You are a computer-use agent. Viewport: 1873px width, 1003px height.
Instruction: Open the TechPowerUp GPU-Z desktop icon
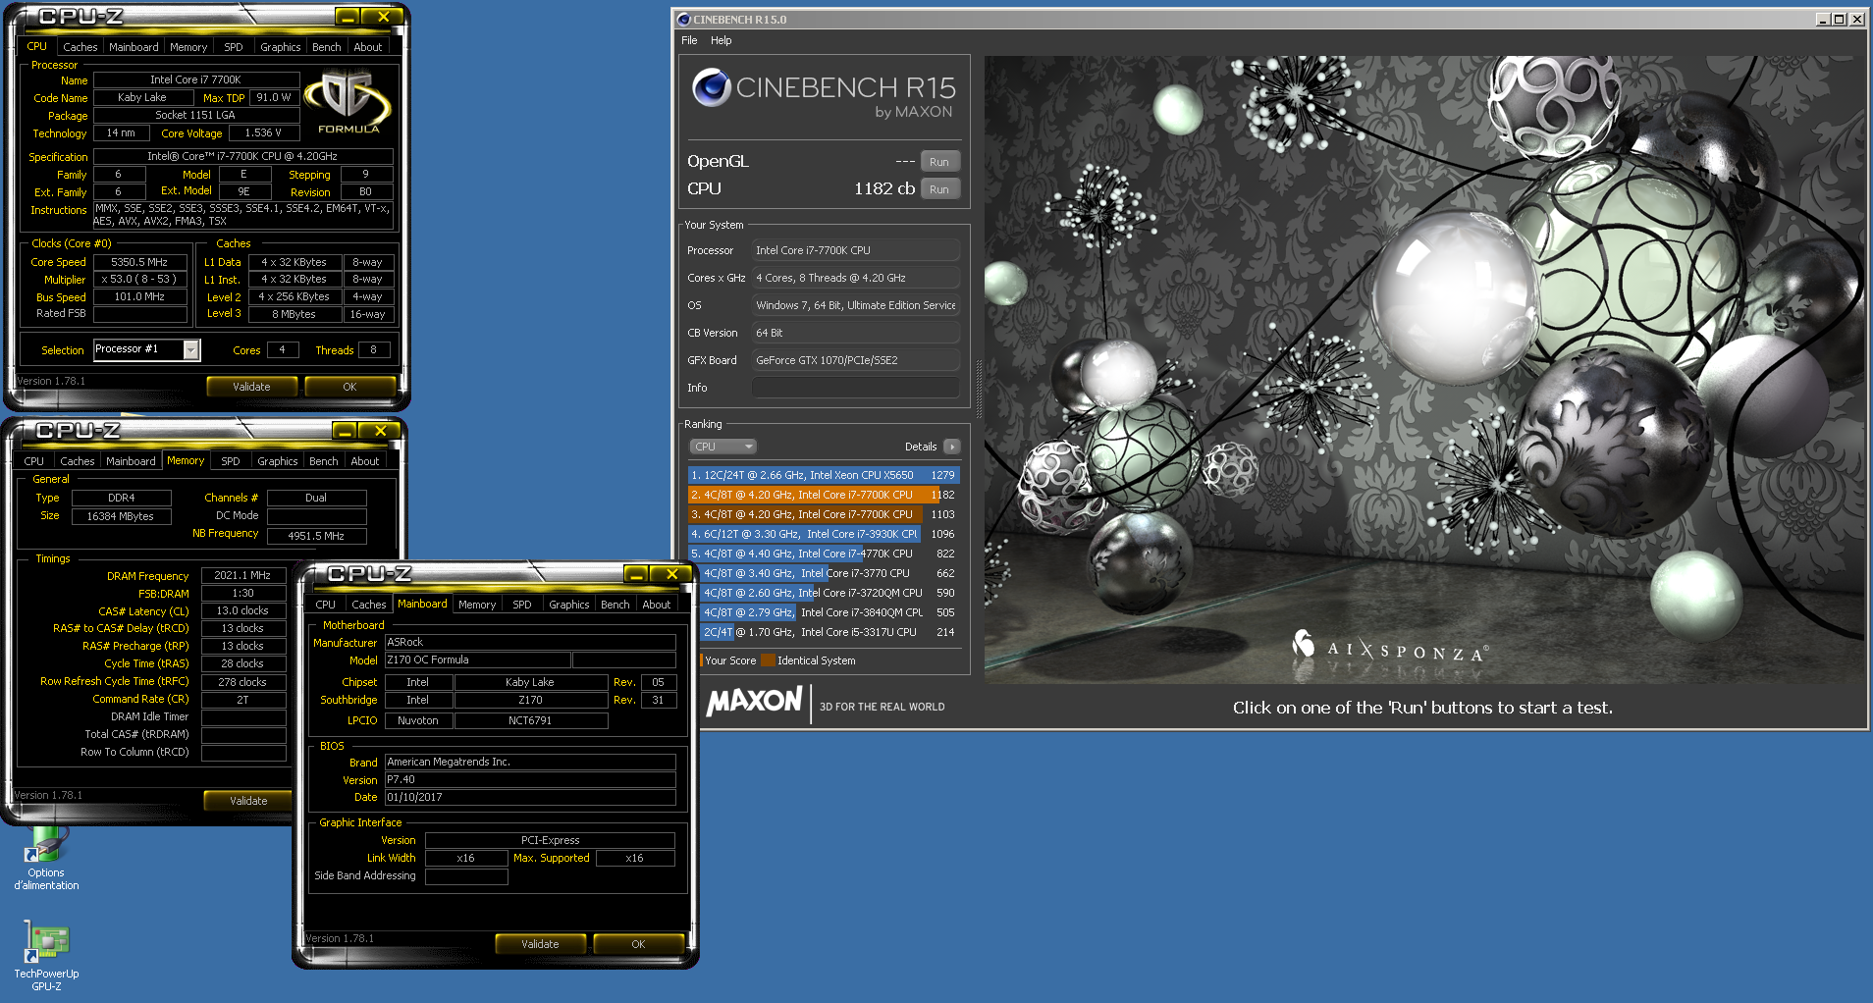pos(46,955)
